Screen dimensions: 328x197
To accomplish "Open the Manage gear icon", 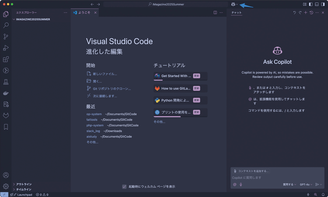I will [6, 186].
